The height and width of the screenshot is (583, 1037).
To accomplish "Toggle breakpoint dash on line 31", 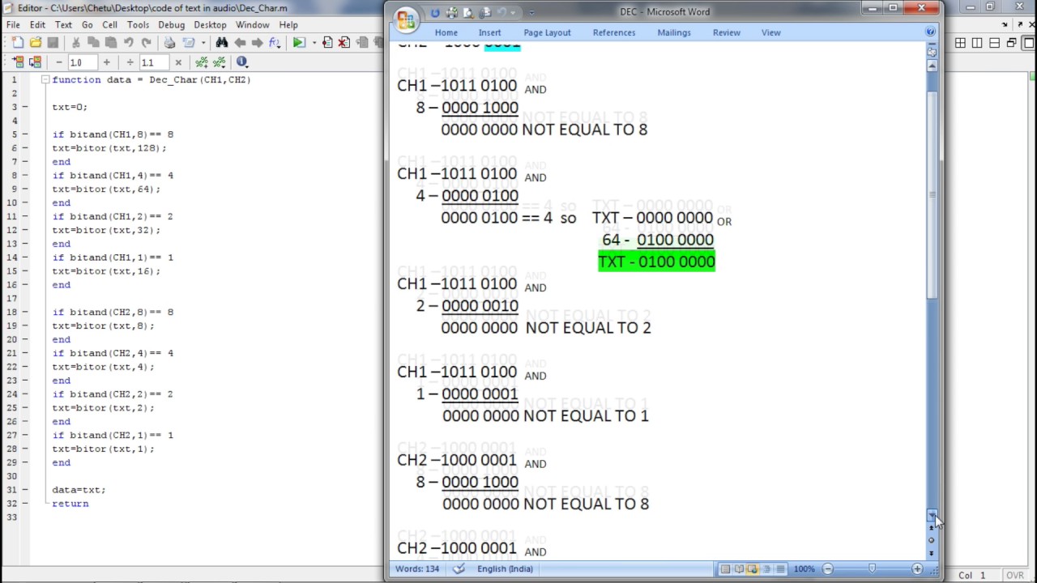I will pyautogui.click(x=25, y=490).
